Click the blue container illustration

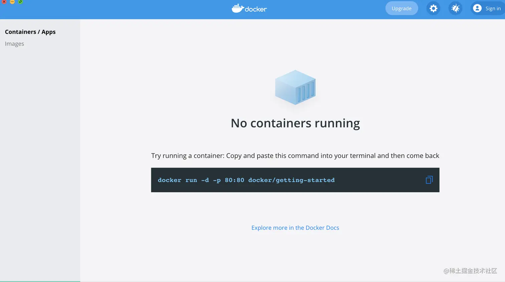pyautogui.click(x=295, y=87)
